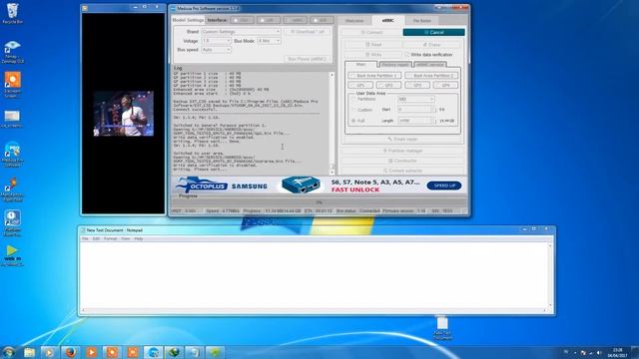Image resolution: width=639 pixels, height=359 pixels.
Task: Click the Medusa progress bar
Action: pos(319,202)
